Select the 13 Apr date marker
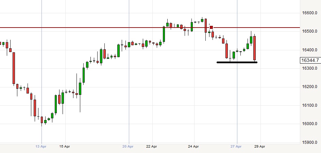The width and height of the screenshot is (321, 153). [41, 147]
